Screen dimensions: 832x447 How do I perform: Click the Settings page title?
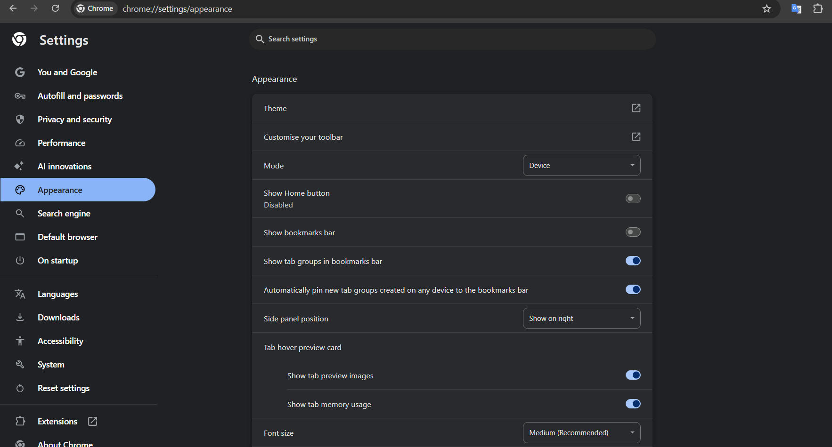pos(64,40)
